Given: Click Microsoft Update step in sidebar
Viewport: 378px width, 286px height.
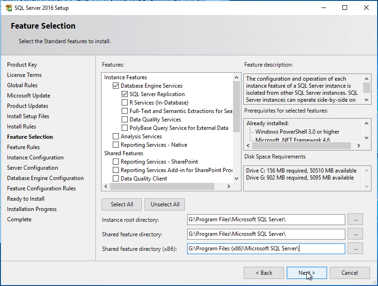Looking at the screenshot, I should tap(29, 96).
